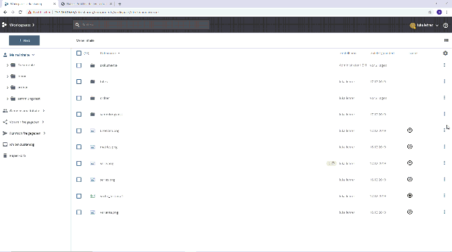Click the Dokumente row folder icon
452x252 pixels.
pos(92,65)
